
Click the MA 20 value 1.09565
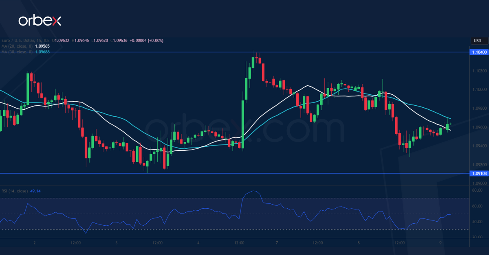[42, 46]
